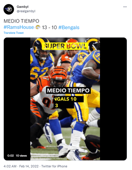The height and width of the screenshot is (170, 132).
Task: Click the Rams logo emoji
Action: [x=38, y=27]
